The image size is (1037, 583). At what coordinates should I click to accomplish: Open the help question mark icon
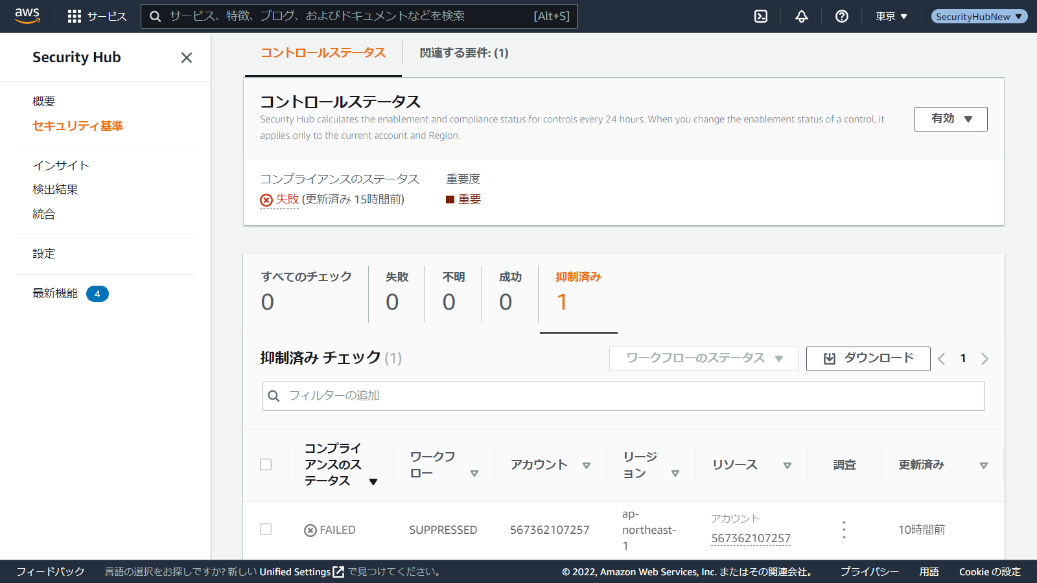(842, 16)
